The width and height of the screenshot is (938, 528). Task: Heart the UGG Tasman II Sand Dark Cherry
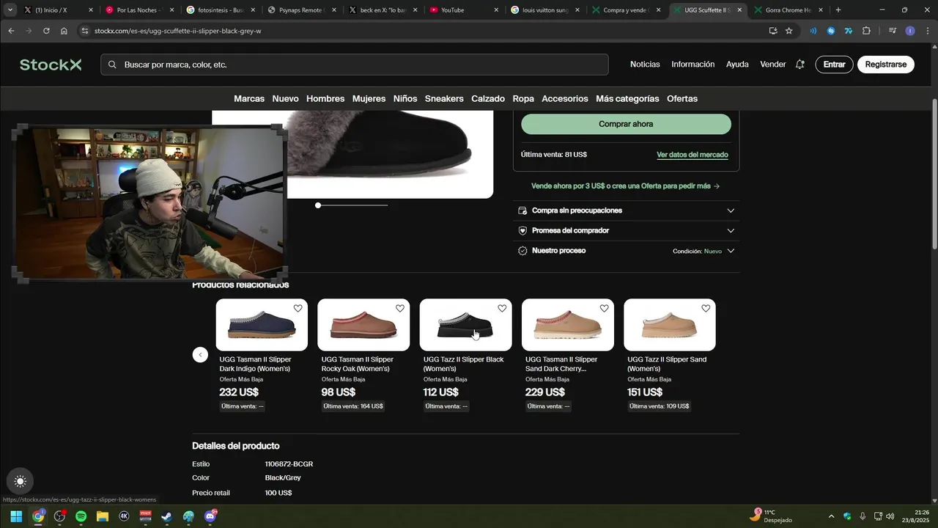[x=604, y=309]
